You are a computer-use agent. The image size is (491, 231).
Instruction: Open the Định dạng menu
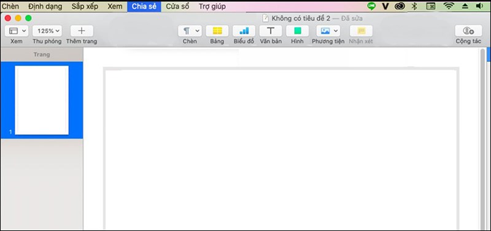[45, 7]
